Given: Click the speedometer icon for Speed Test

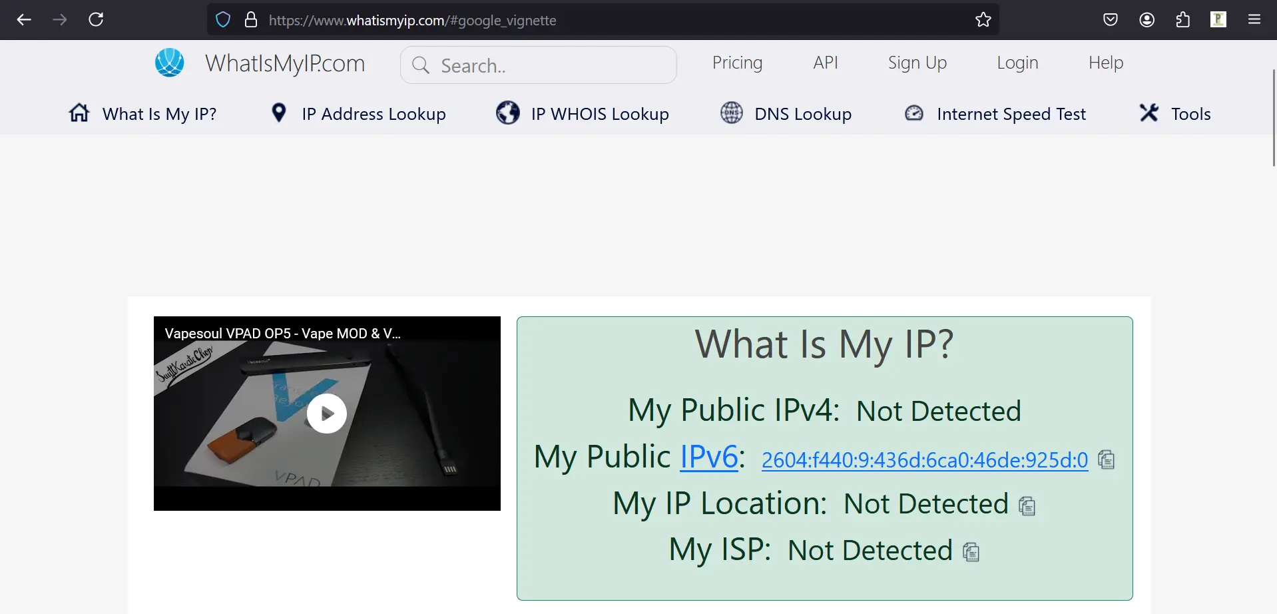Looking at the screenshot, I should [914, 113].
